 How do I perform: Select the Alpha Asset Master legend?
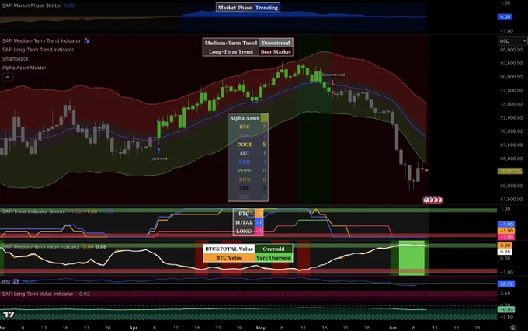[x=24, y=68]
